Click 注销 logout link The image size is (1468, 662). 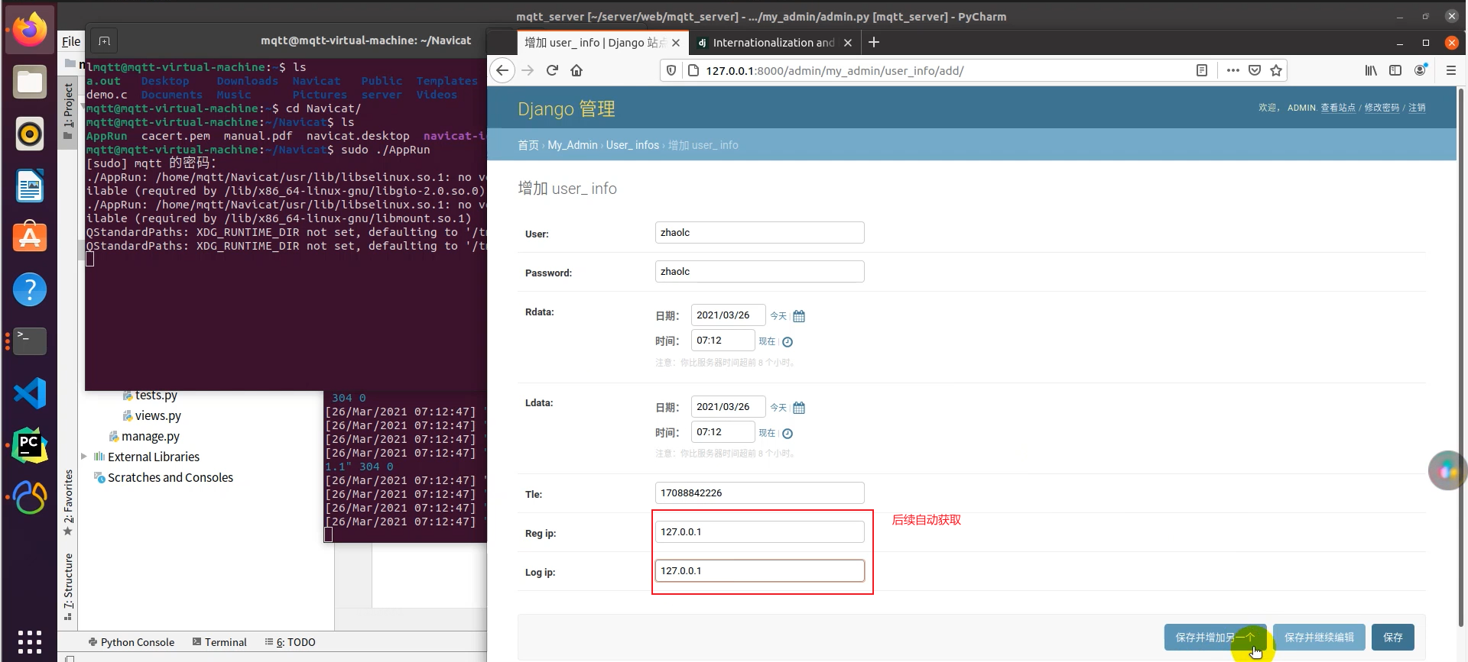(x=1418, y=108)
